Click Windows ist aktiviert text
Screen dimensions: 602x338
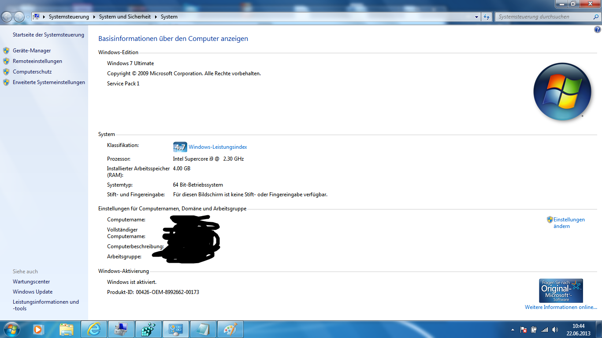click(x=132, y=282)
